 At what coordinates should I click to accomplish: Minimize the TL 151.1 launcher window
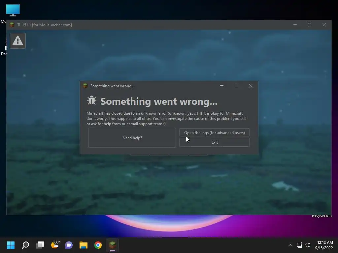tap(295, 25)
